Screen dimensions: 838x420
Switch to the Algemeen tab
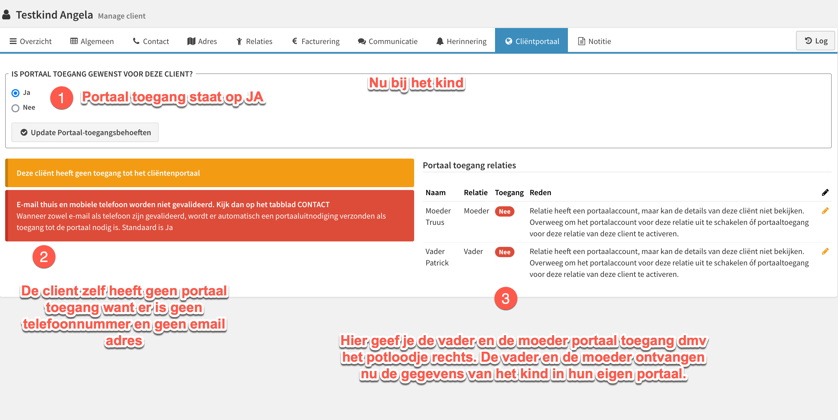click(92, 41)
